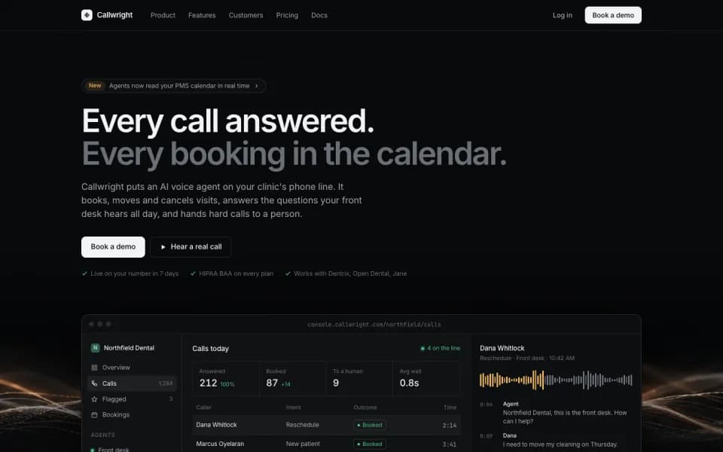
Task: Select the Dana Whitlock call row
Action: click(326, 425)
